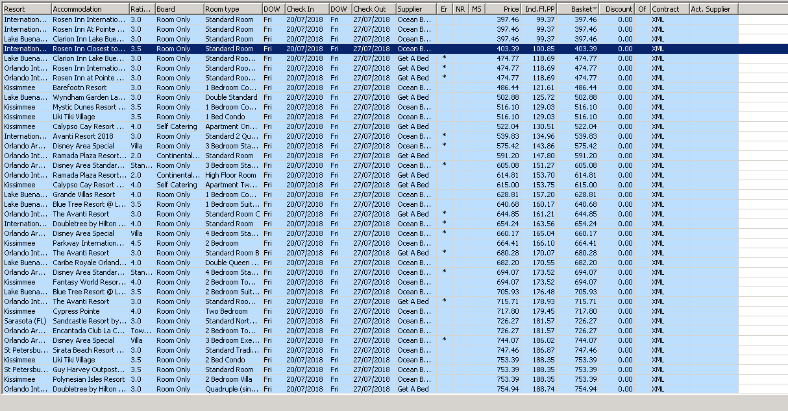Select the 'Avanti Resort 2018' accommodation cell

pos(90,136)
